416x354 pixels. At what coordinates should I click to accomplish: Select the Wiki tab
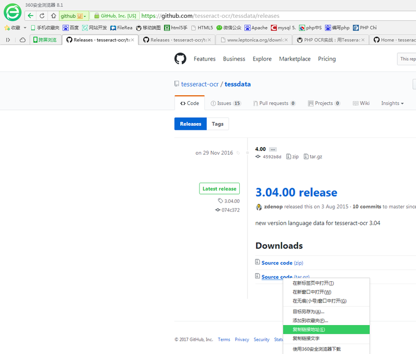[x=361, y=103]
